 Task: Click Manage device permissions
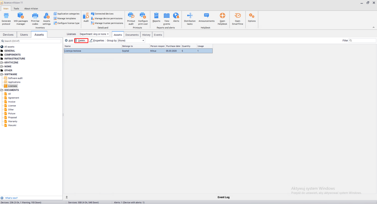pyautogui.click(x=108, y=18)
